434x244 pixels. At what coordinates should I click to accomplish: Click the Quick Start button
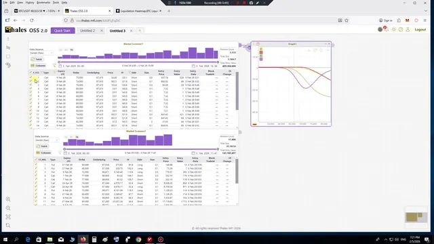pos(62,30)
